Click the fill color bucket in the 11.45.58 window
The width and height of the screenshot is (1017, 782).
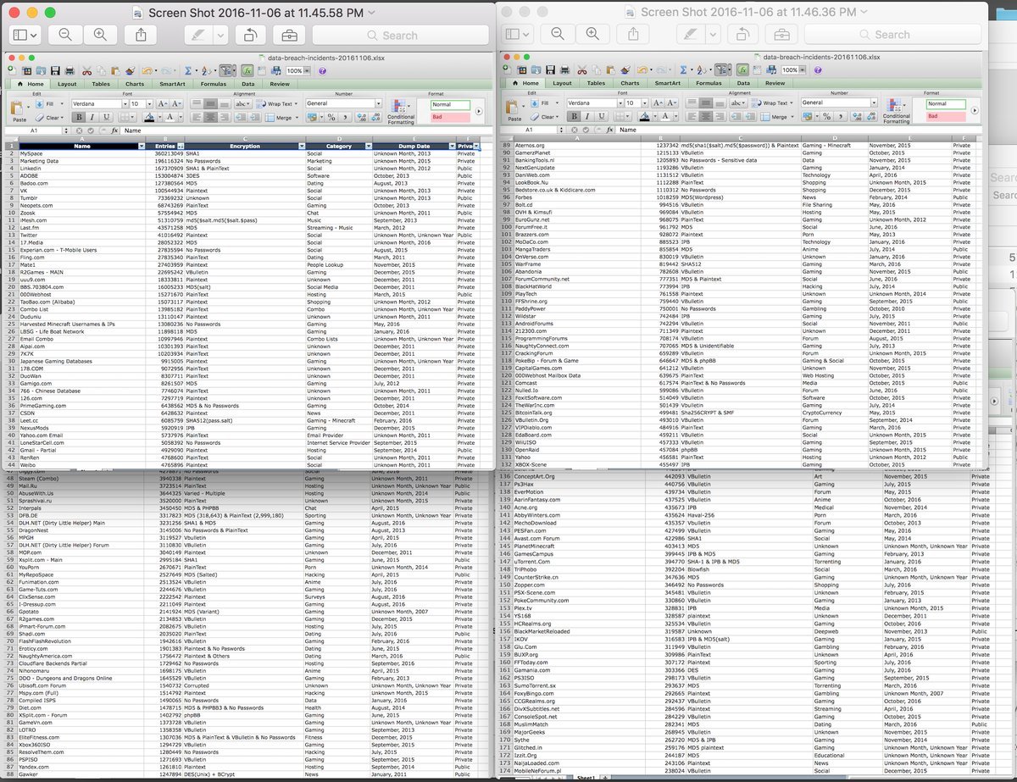[150, 117]
